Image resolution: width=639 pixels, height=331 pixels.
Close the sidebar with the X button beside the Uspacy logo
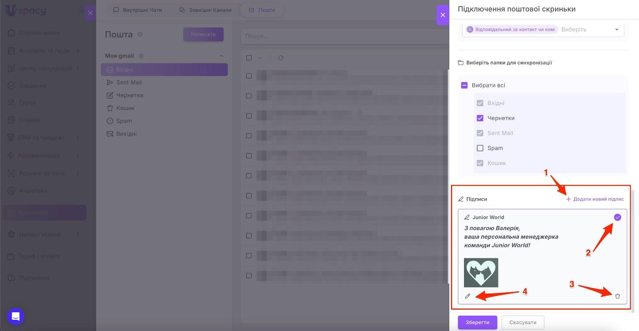[x=90, y=13]
